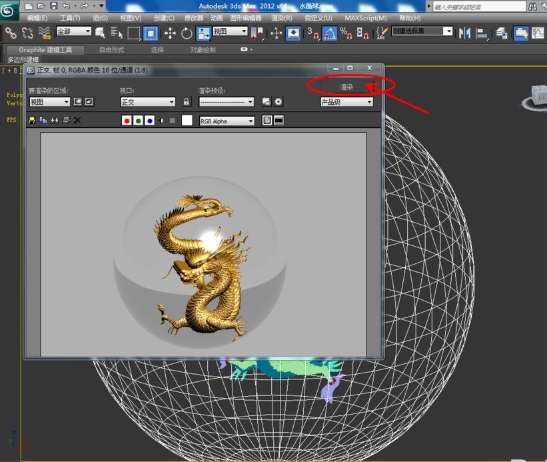Open the 3ds Max application button
547x462 pixels.
coord(9,11)
